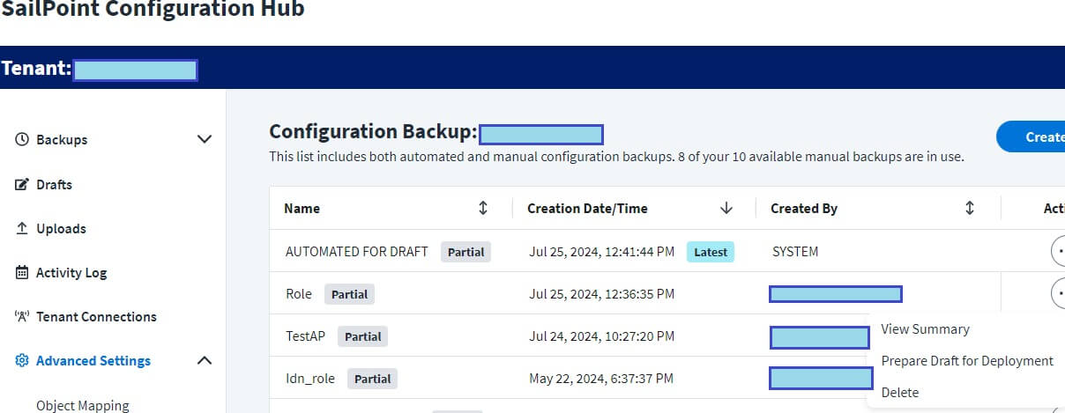Click the SailPoint Configuration Hub title

153,10
